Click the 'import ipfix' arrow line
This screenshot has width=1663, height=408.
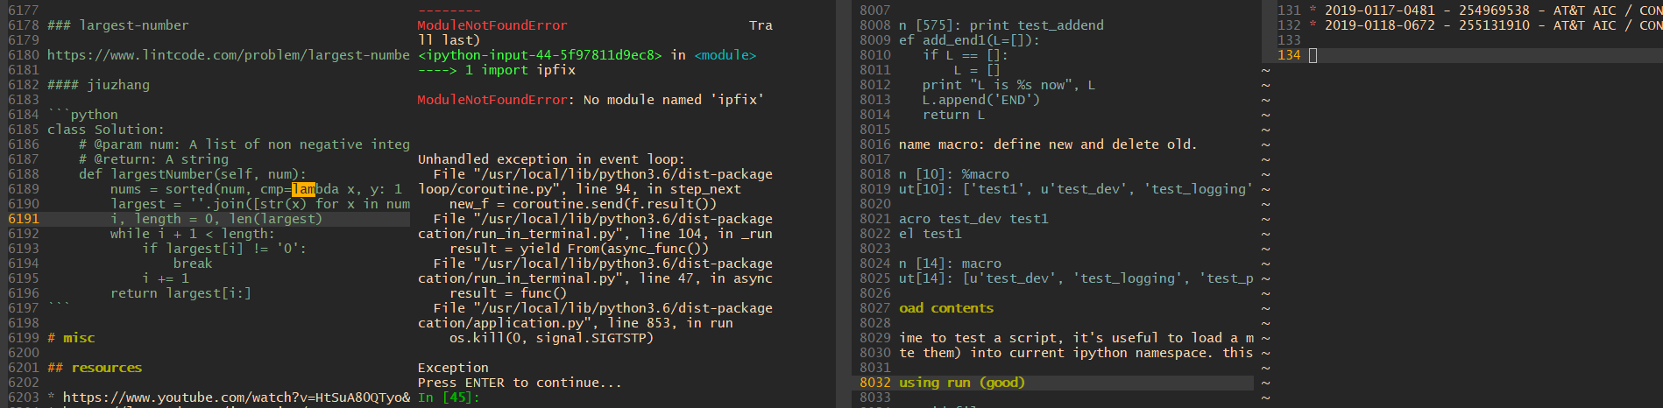pos(497,70)
